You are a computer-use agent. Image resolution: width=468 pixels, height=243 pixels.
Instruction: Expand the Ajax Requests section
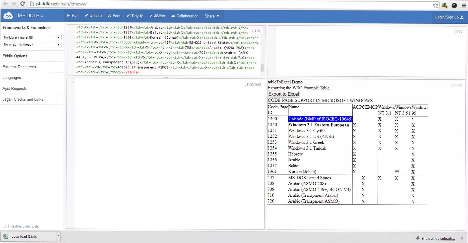coord(32,88)
